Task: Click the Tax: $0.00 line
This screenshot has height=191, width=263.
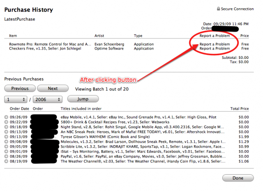Action: click(x=239, y=62)
